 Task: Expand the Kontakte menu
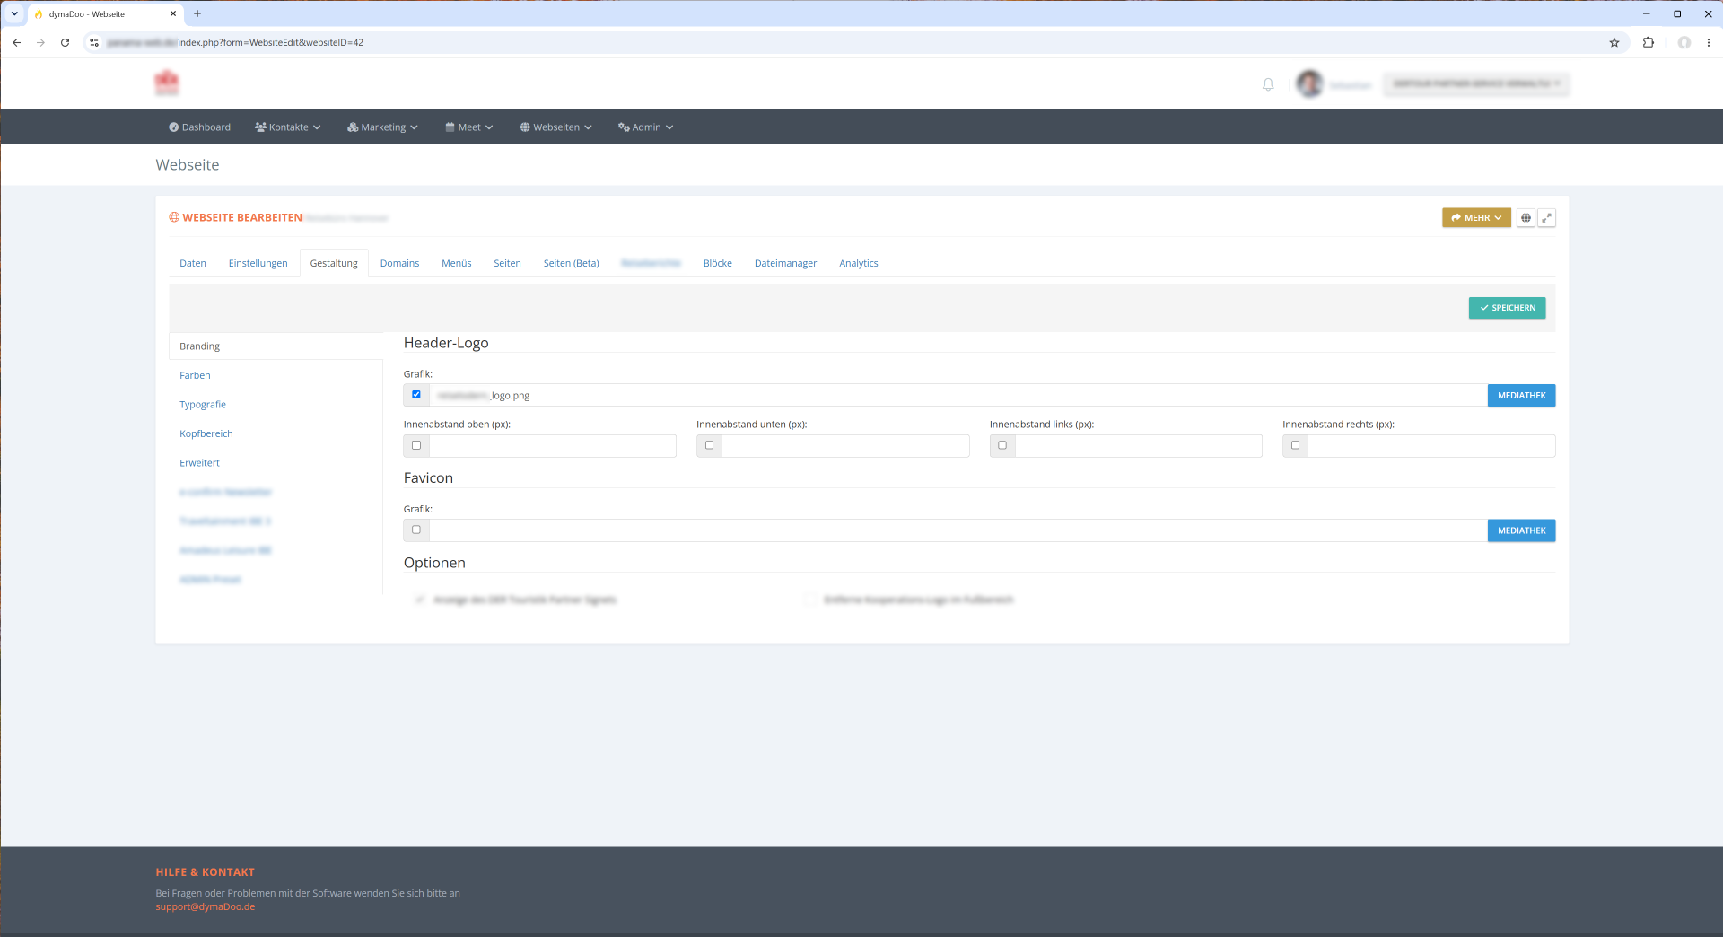287,127
